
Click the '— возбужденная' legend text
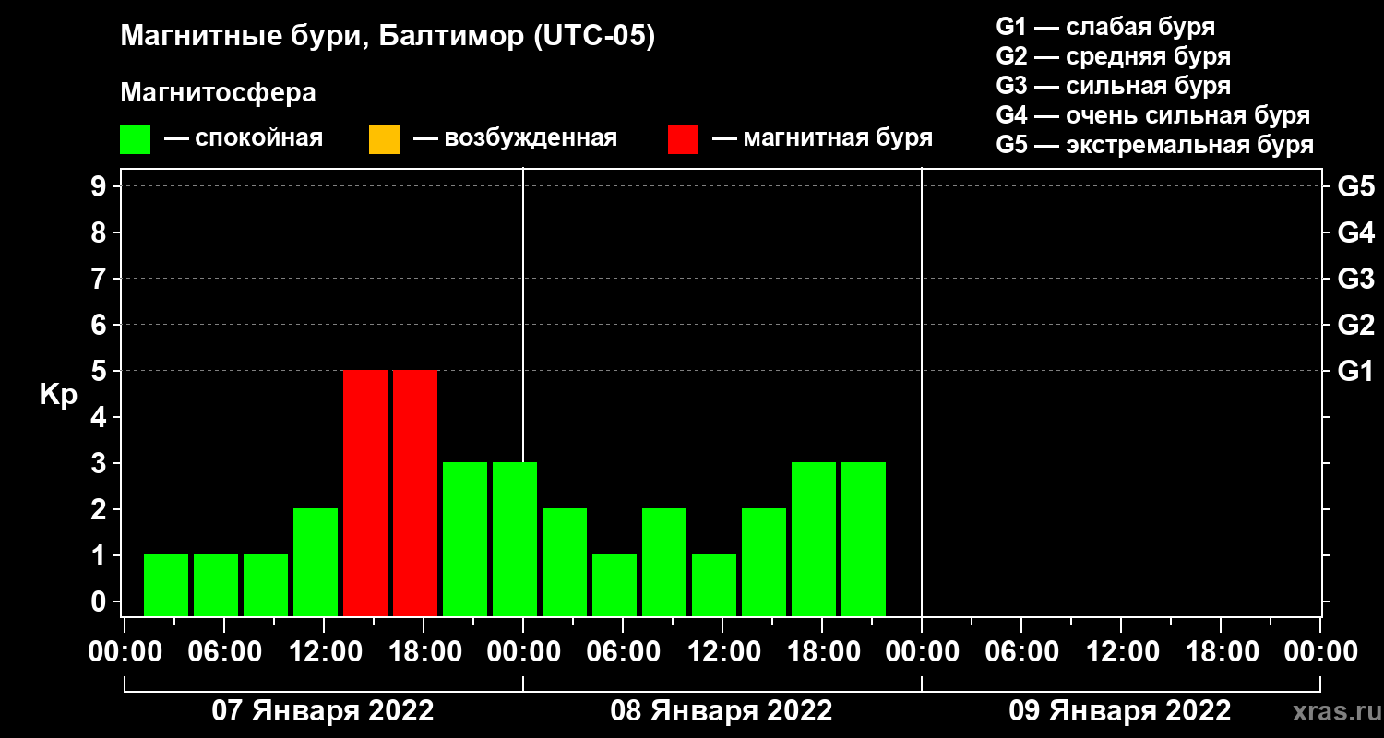(515, 138)
